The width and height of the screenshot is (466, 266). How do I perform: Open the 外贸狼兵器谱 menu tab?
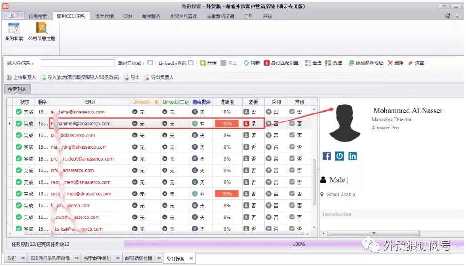pos(183,16)
